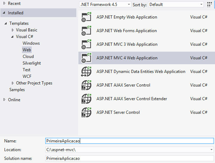Viewport: 215px width, 163px height.
Task: Select the Visual C# tree label
Action: pyautogui.click(x=24, y=37)
